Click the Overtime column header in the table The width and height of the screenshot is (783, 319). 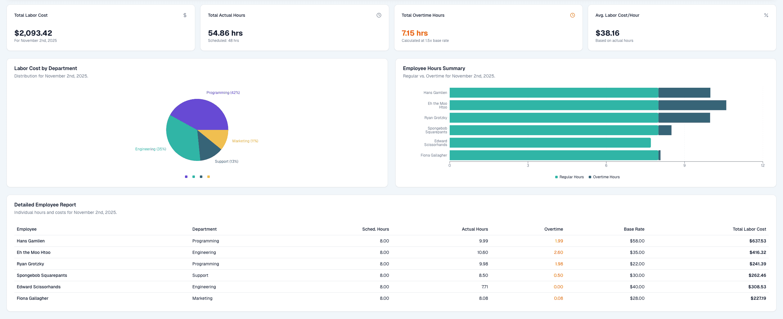(553, 229)
